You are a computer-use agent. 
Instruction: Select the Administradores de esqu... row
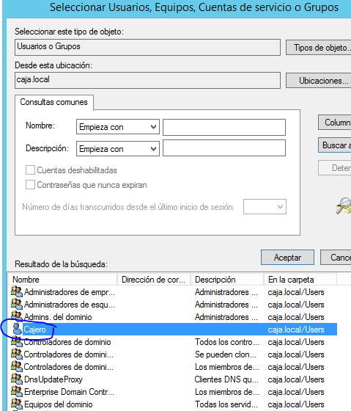pos(173,305)
